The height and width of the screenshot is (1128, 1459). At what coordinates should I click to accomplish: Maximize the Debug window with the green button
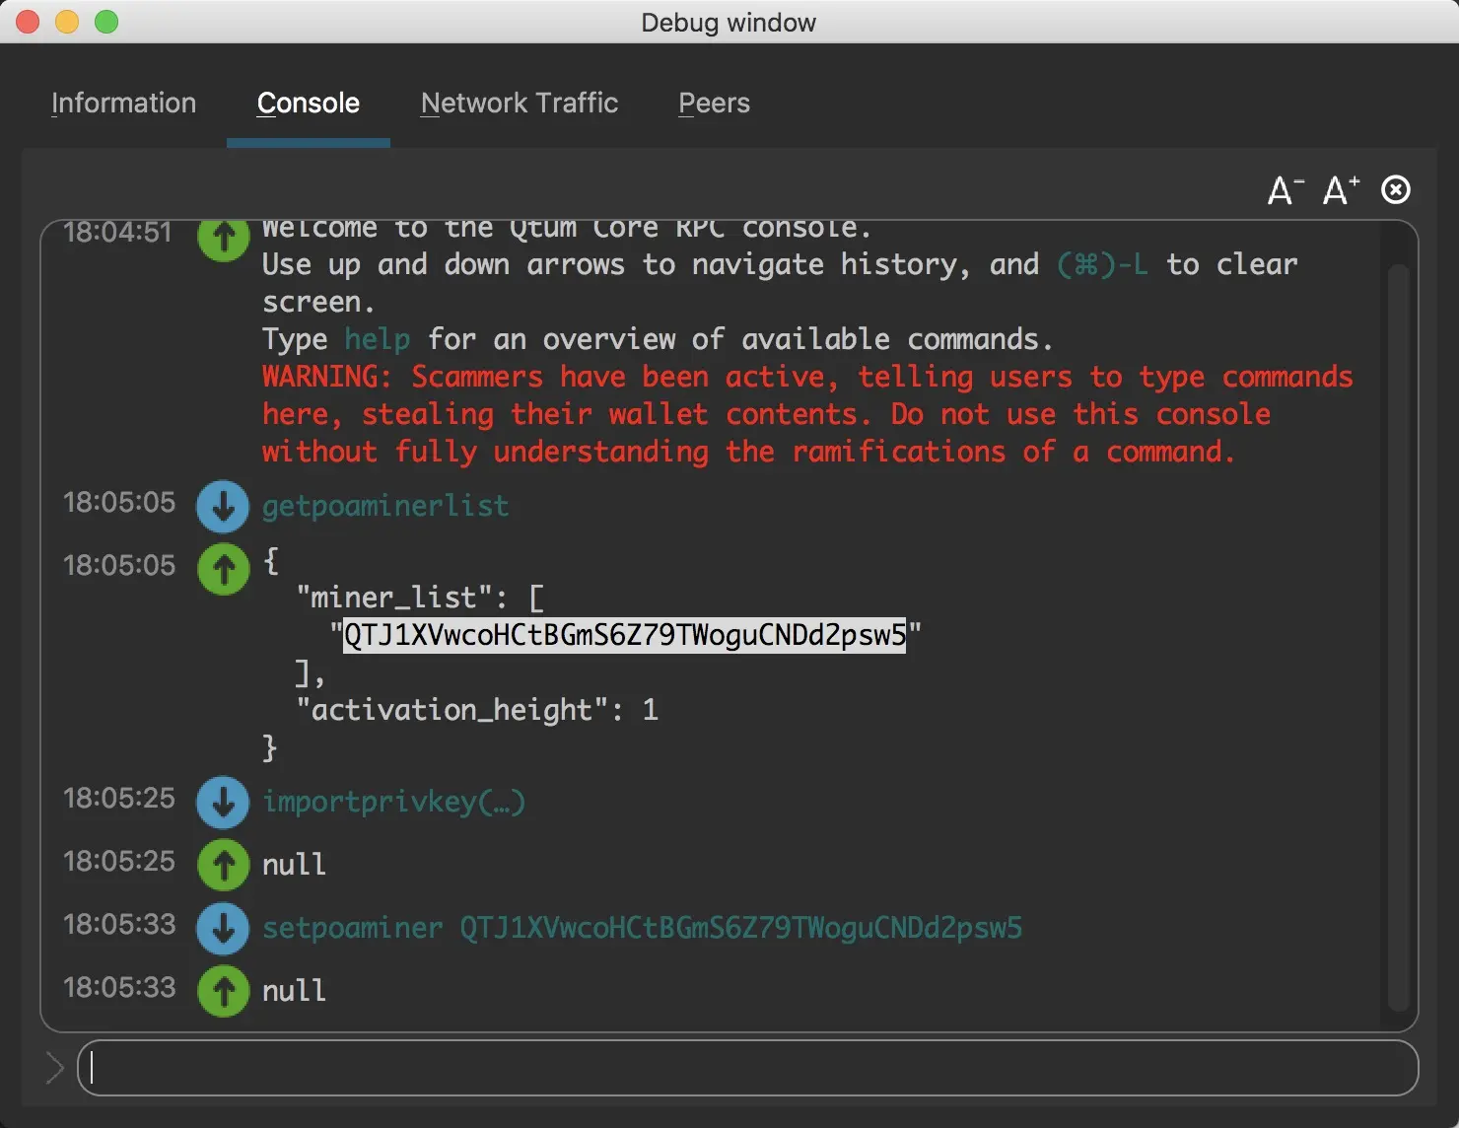106,22
